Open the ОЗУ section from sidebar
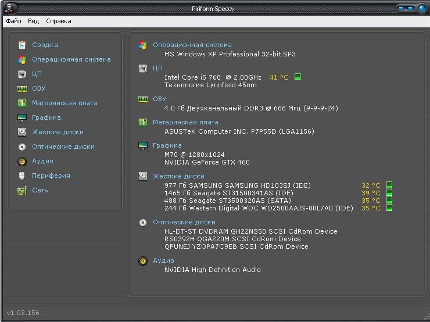 pyautogui.click(x=39, y=88)
